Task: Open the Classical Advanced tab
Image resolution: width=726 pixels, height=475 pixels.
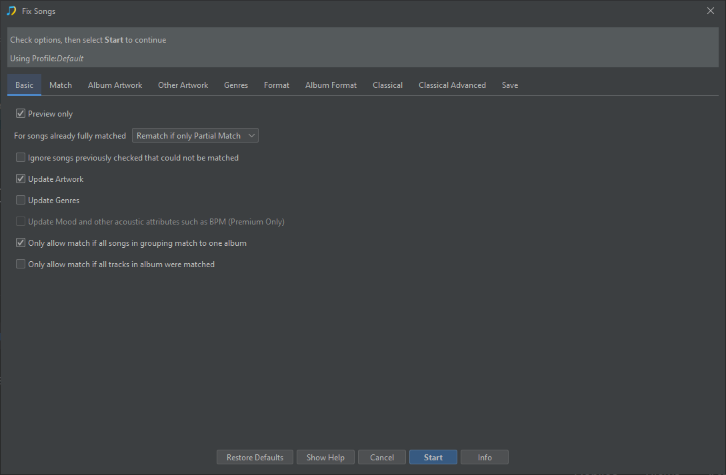Action: click(x=452, y=85)
